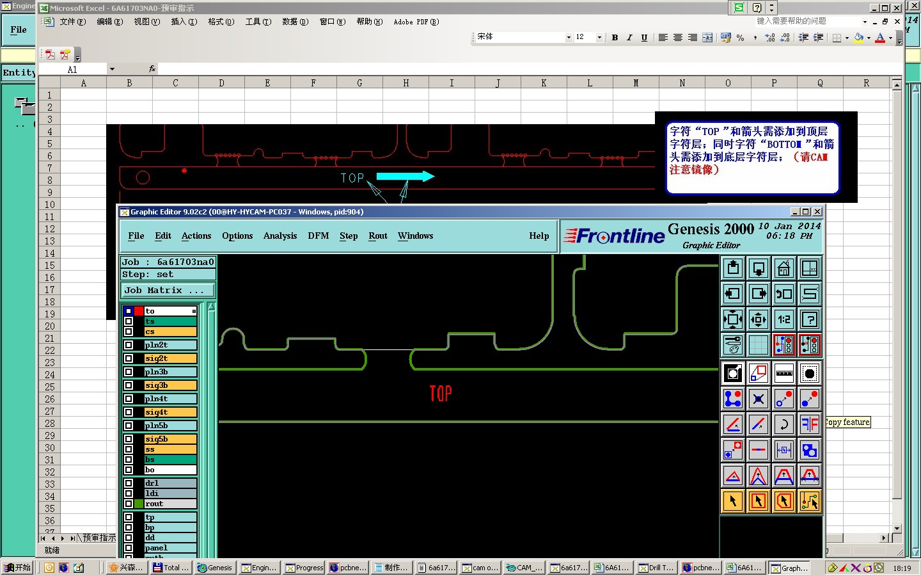Select the plain arrow selection tool
Screen dimensions: 921x576
click(x=733, y=501)
